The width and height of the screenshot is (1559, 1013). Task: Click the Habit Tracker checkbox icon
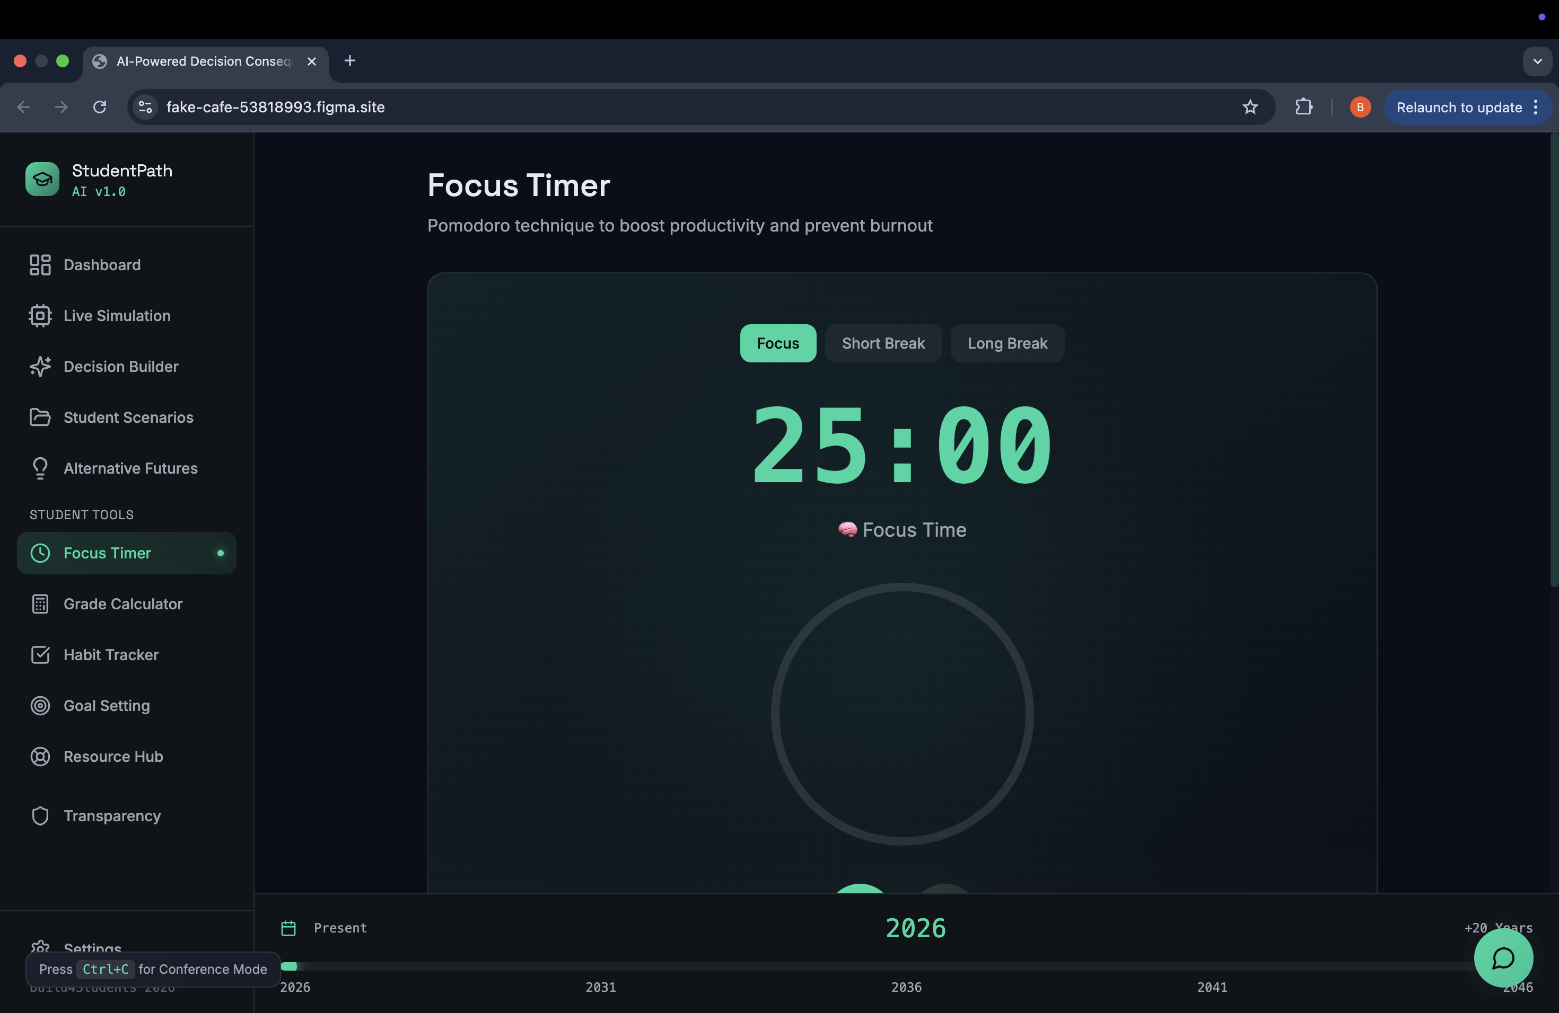(x=40, y=655)
